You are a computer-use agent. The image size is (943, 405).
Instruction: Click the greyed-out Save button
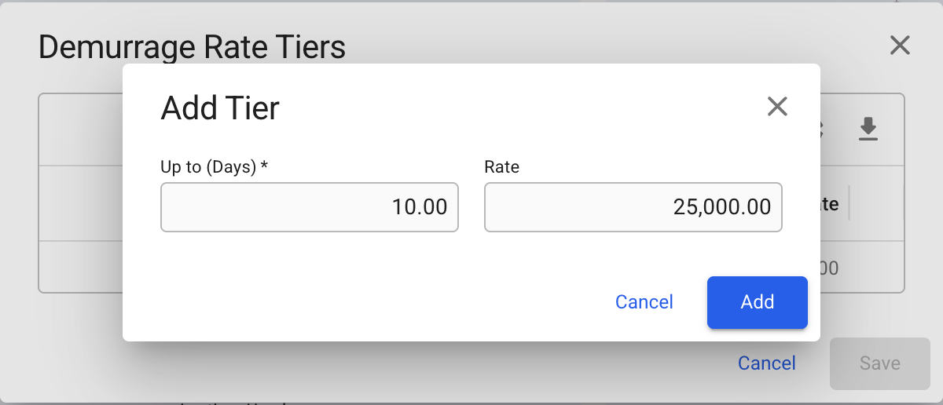(879, 363)
